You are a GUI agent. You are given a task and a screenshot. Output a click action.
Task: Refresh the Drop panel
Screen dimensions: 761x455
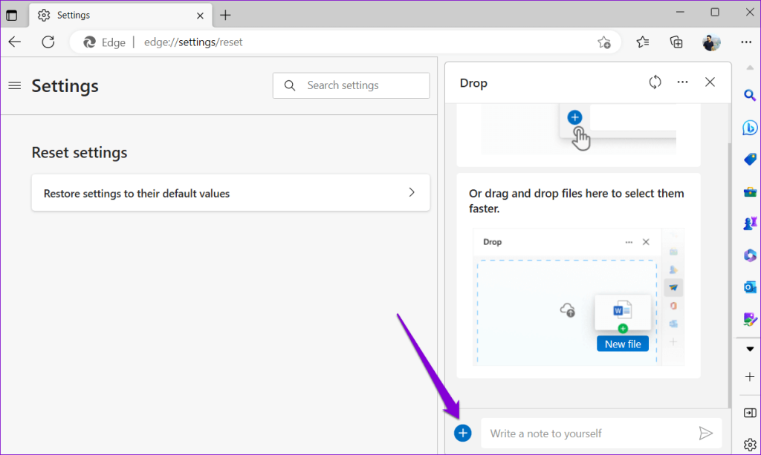click(x=655, y=82)
